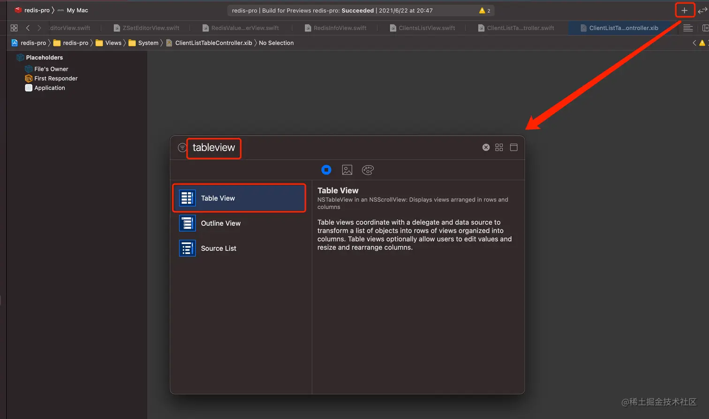Click the build status activity field

click(x=361, y=10)
